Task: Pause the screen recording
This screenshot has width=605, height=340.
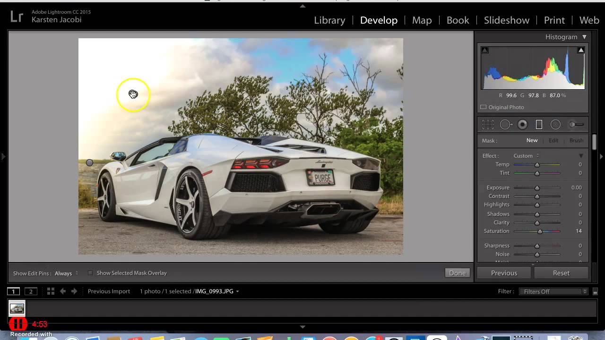Action: 18,324
